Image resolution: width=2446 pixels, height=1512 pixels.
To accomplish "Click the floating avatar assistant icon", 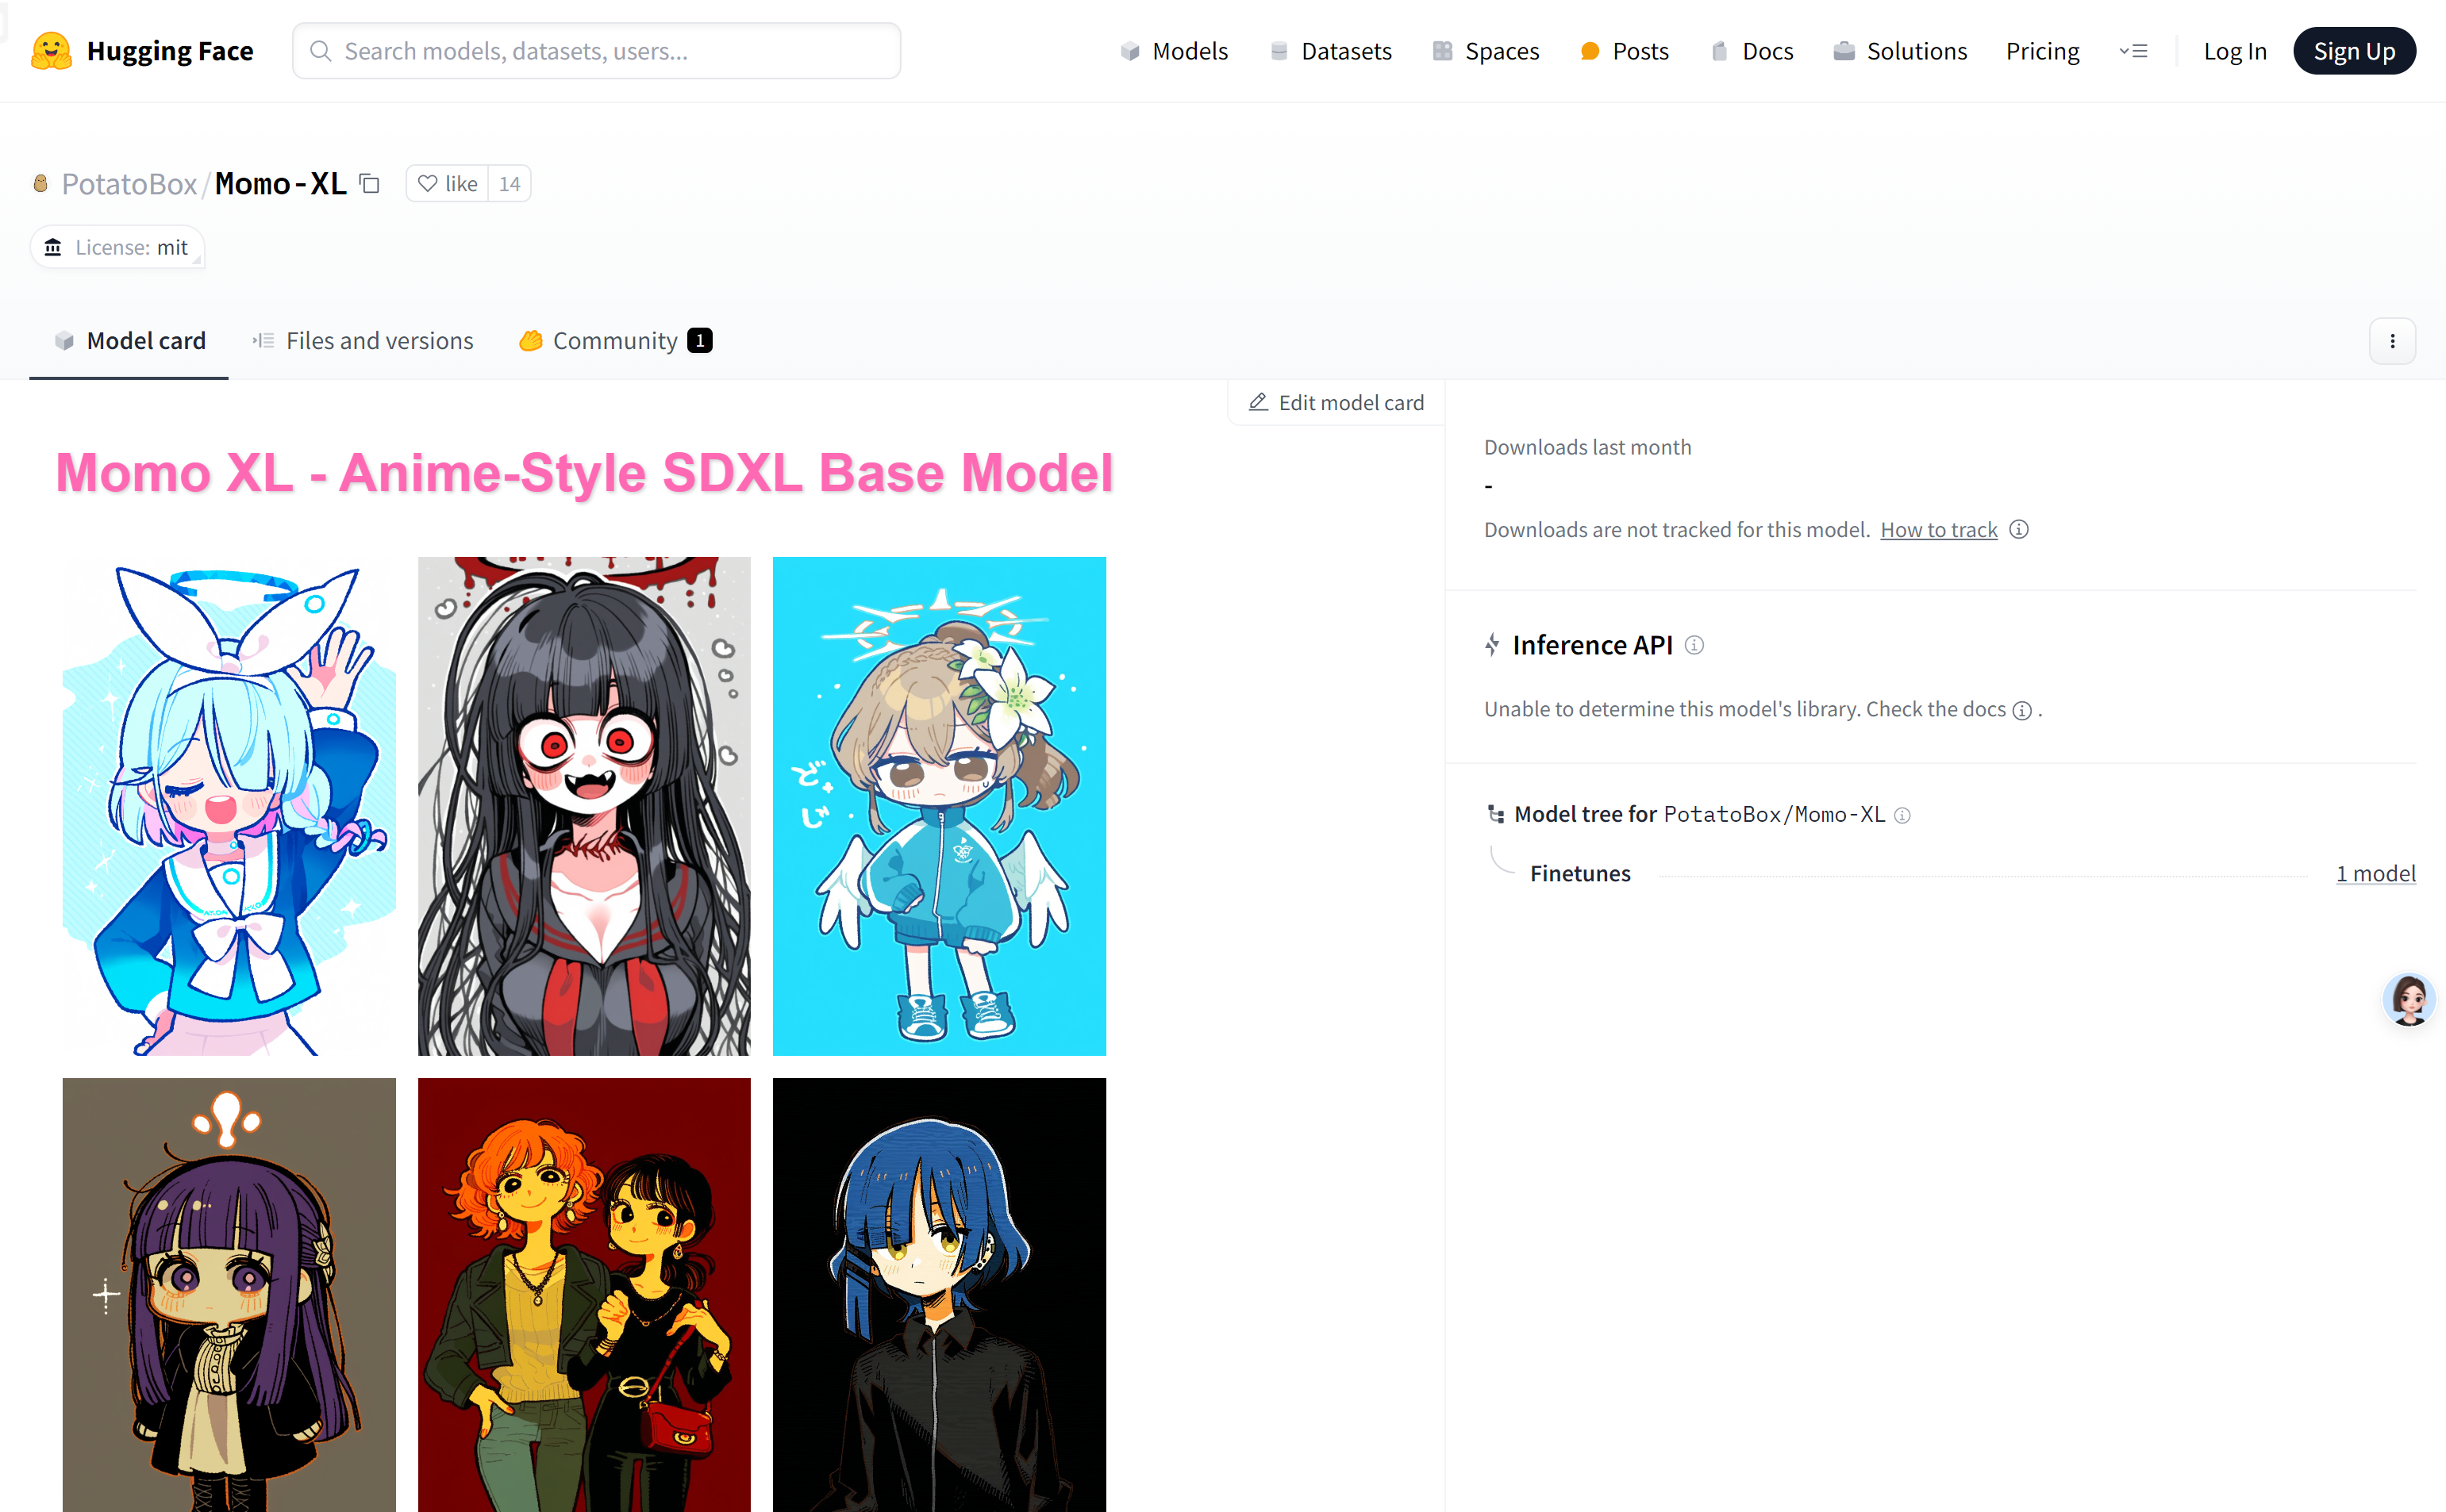I will pyautogui.click(x=2408, y=998).
